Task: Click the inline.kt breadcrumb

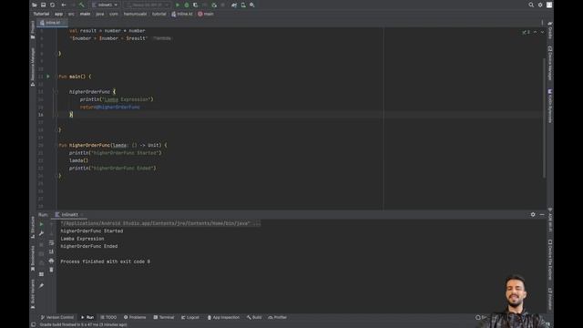Action: click(182, 14)
